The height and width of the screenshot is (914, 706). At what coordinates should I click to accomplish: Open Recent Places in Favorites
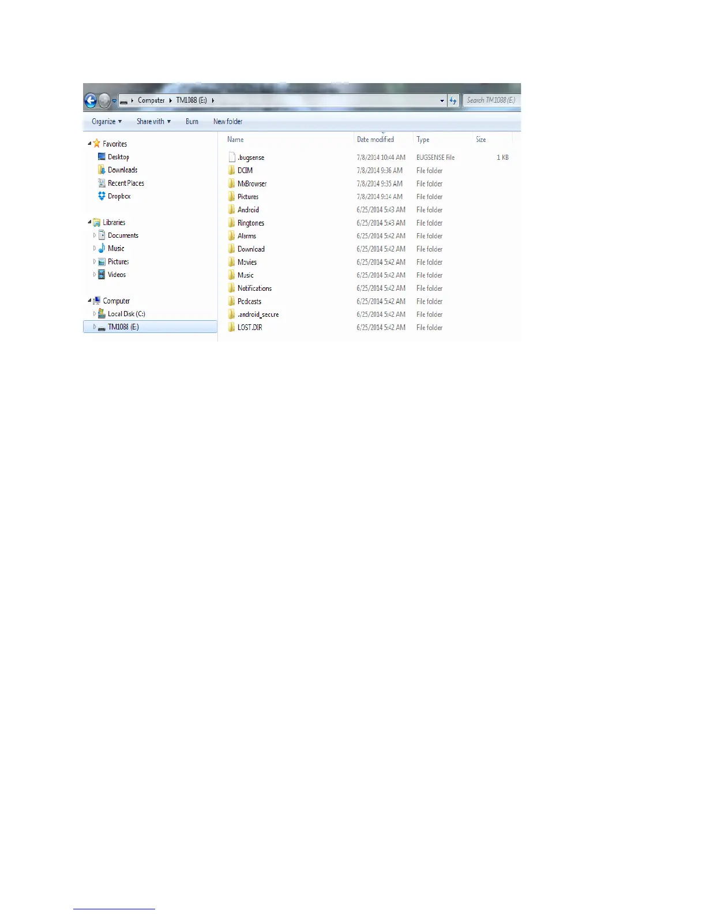point(126,183)
